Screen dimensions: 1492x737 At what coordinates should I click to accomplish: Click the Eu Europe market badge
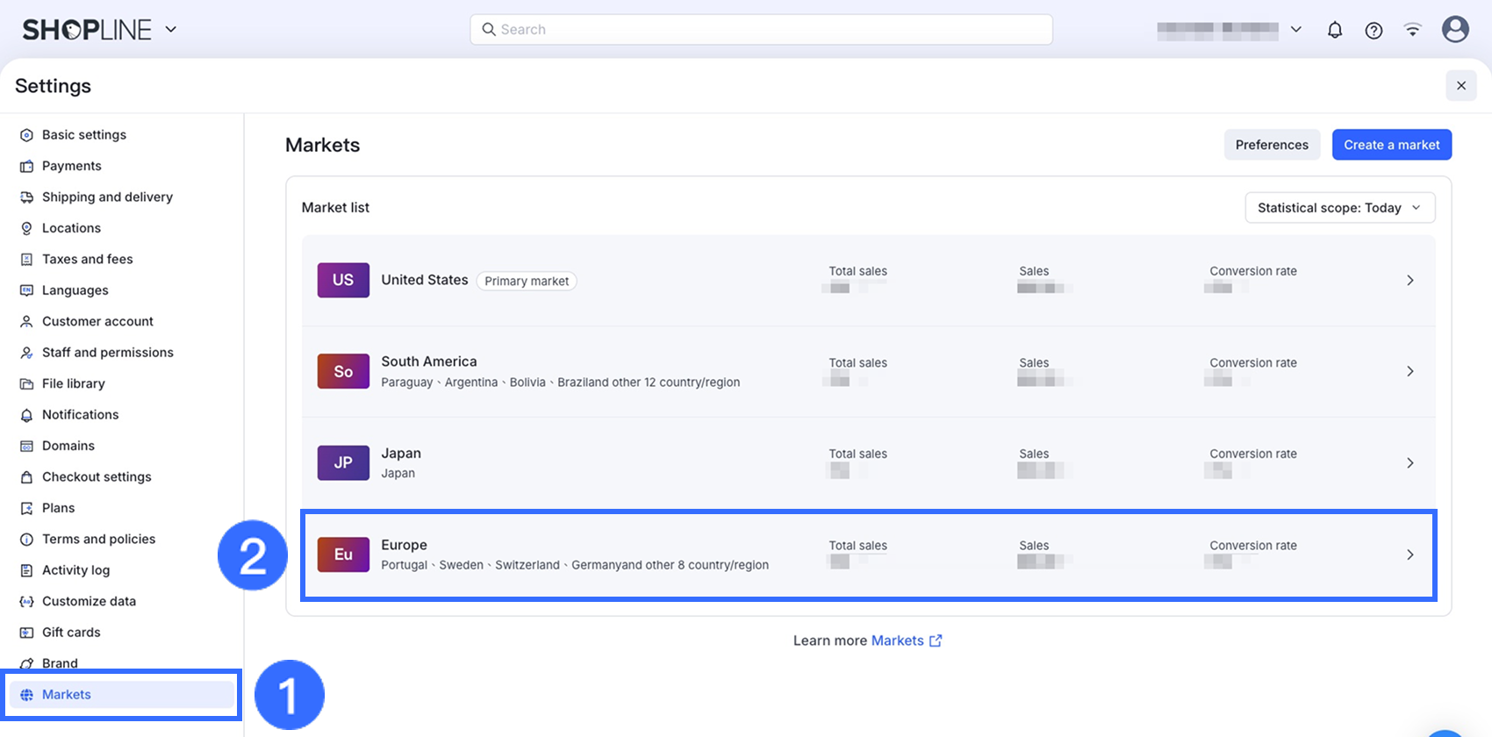[x=343, y=555]
